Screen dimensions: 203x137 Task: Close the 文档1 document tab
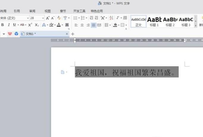pos(67,34)
